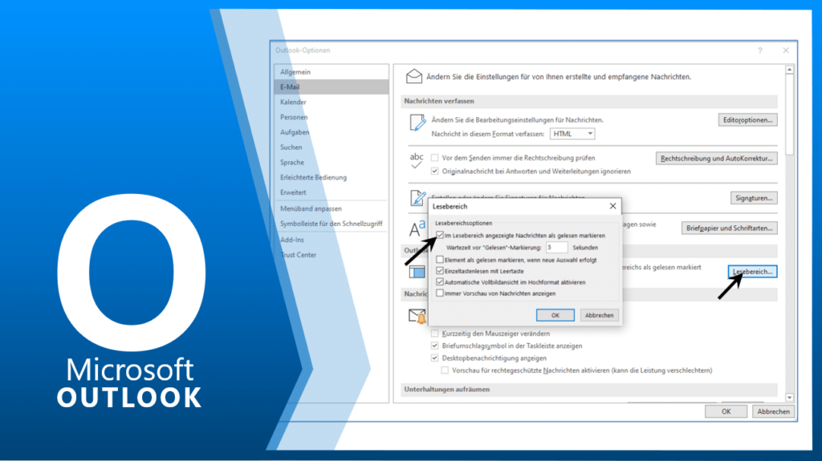This screenshot has width=822, height=461.
Task: Click the Lesebereich button
Action: [x=753, y=271]
